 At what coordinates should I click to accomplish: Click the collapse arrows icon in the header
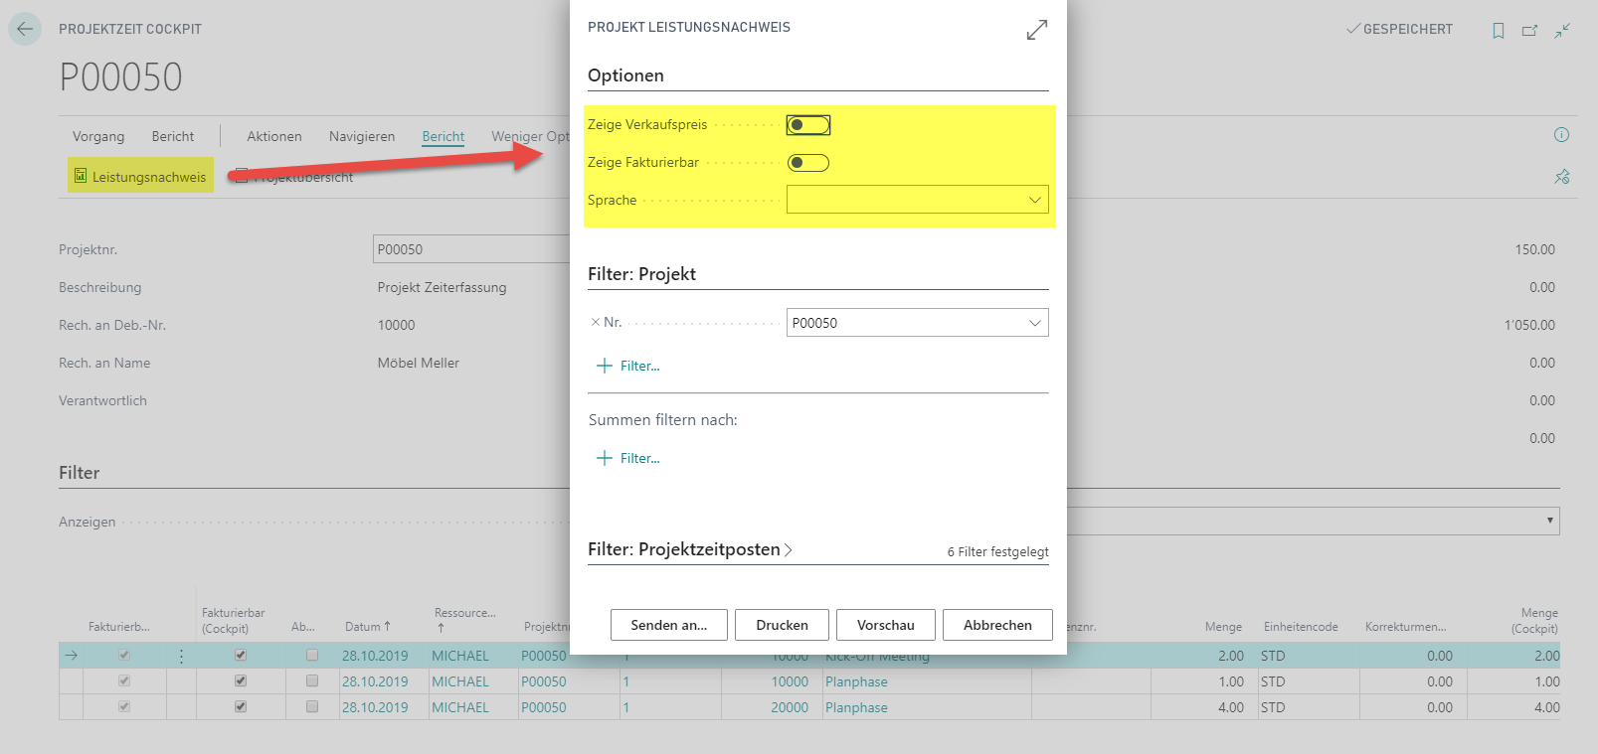(1563, 31)
